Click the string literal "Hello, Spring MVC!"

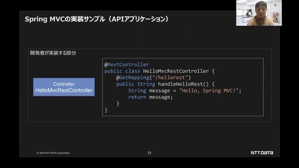pyautogui.click(x=209, y=91)
